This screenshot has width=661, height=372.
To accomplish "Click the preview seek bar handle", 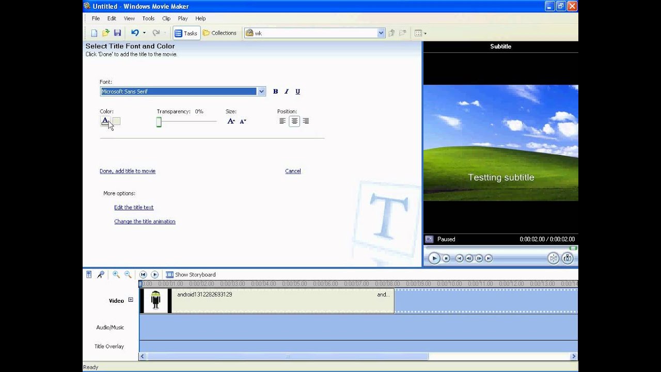I will 573,248.
